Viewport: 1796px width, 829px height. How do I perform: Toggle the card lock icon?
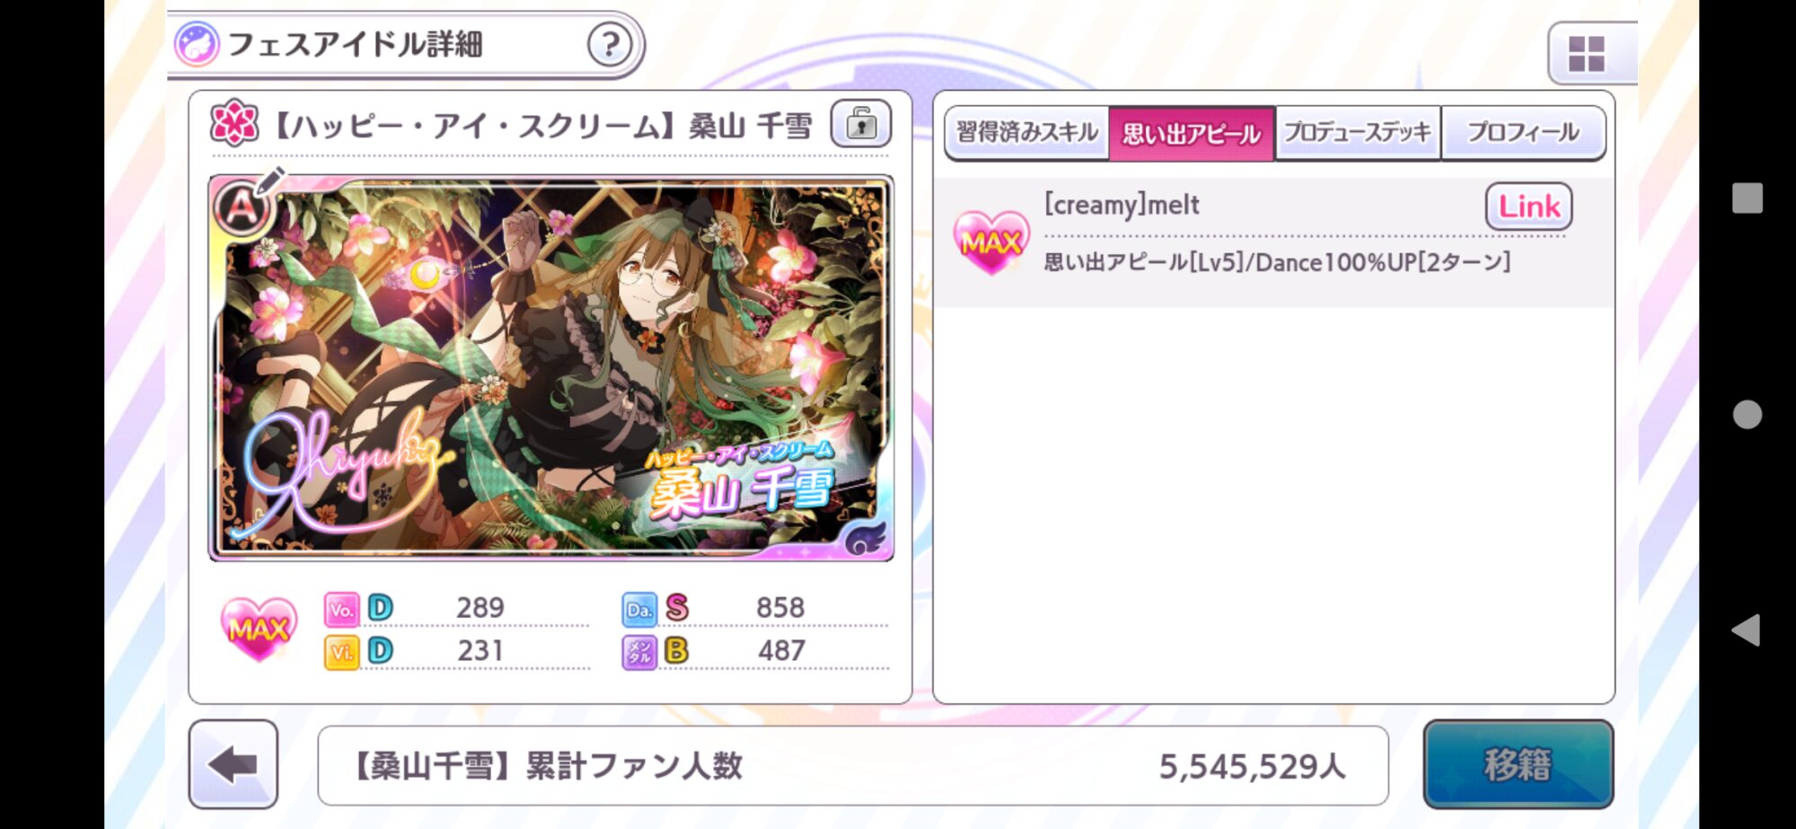(x=861, y=123)
